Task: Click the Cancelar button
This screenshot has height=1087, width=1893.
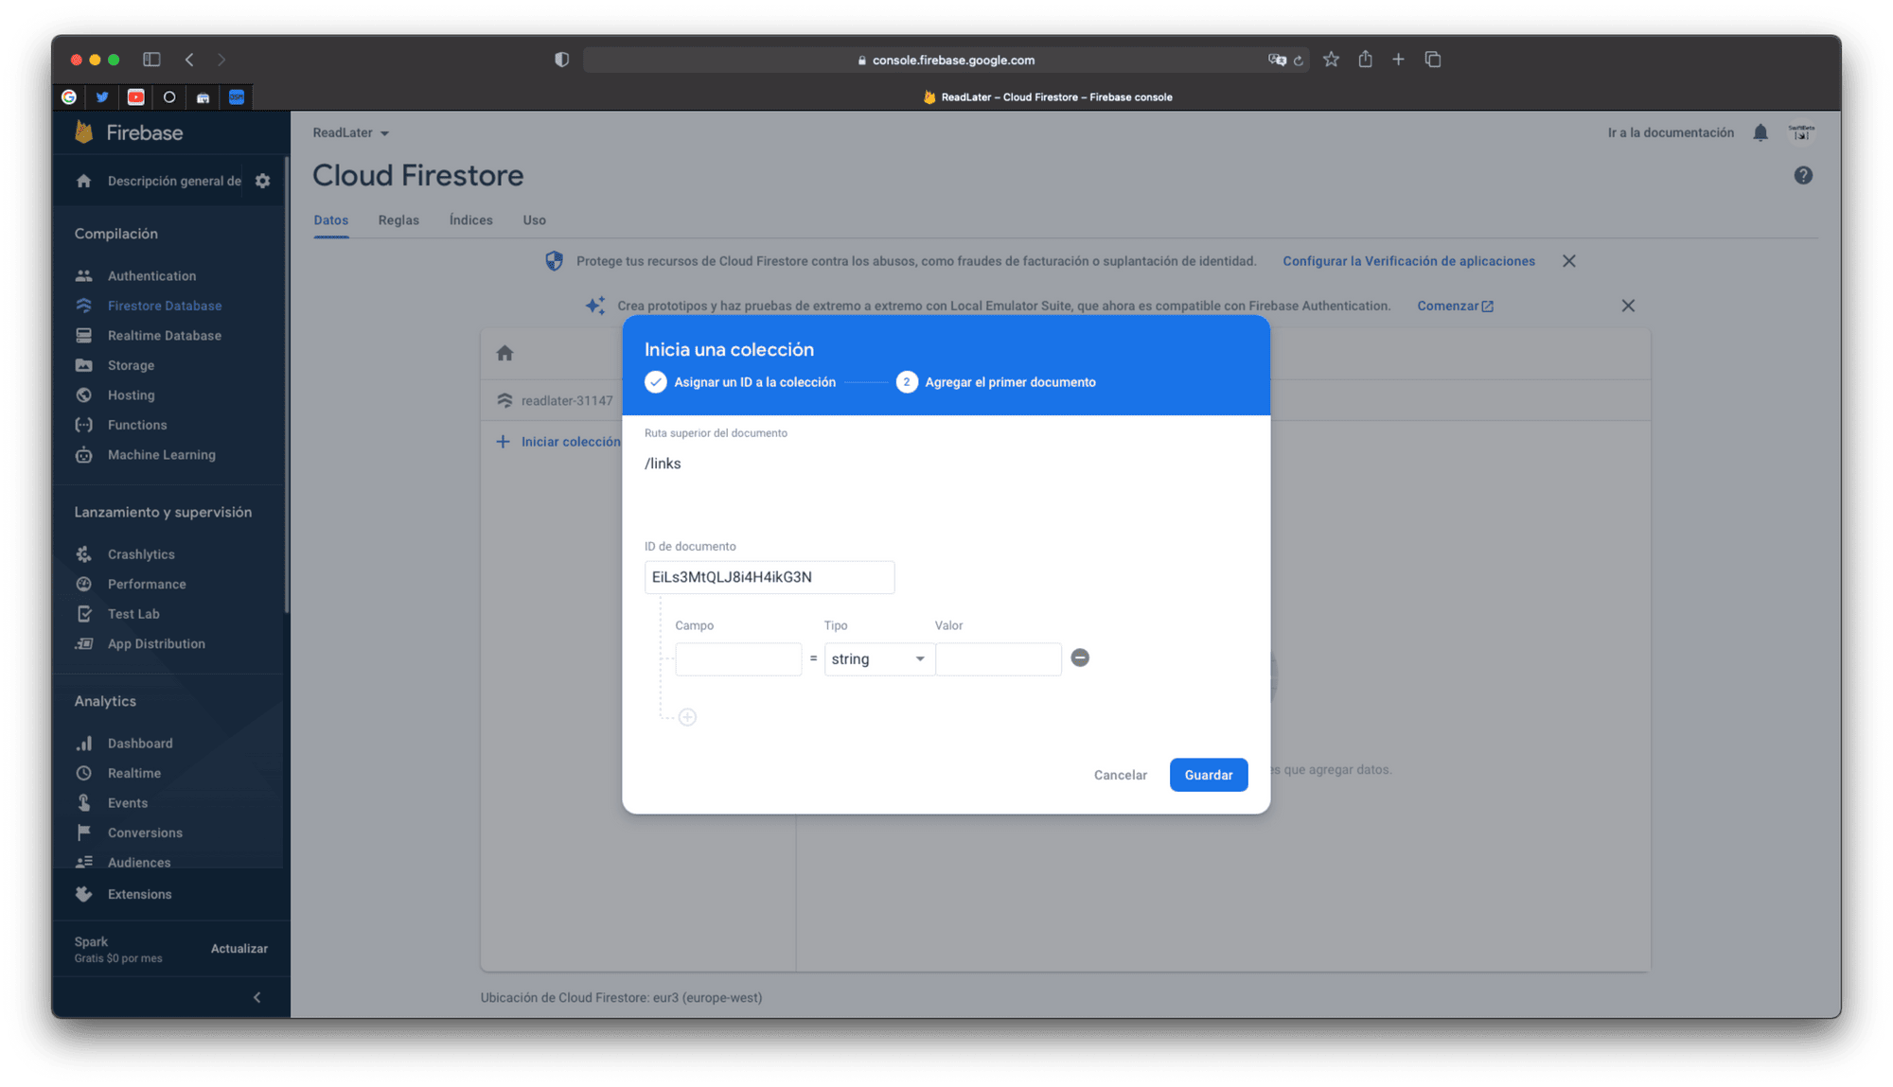Action: click(x=1120, y=775)
